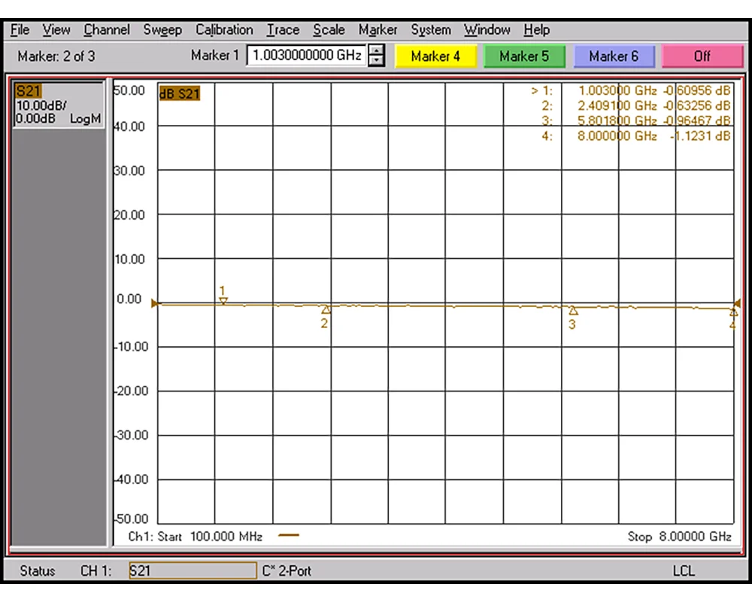Open the Marker menu

pyautogui.click(x=378, y=30)
